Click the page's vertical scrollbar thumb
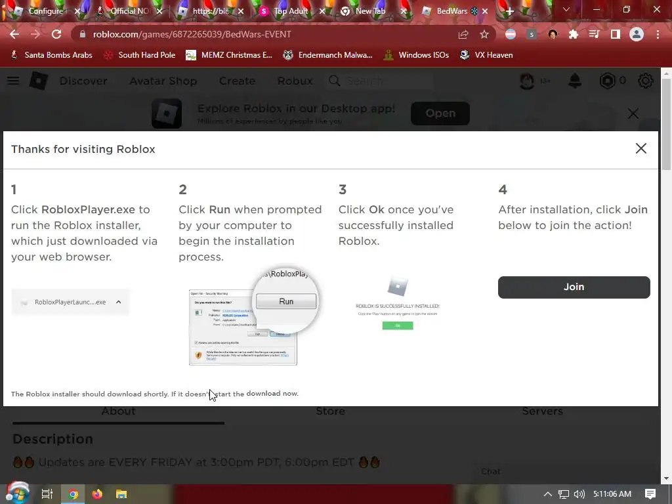Screen dimensions: 672x504 [x=665, y=125]
